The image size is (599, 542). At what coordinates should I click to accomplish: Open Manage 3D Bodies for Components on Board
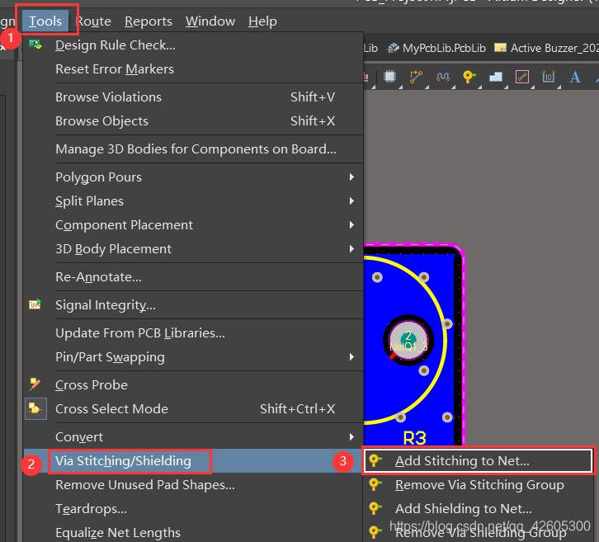pos(192,149)
